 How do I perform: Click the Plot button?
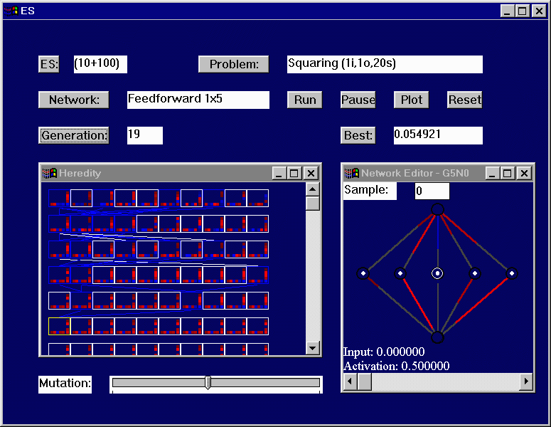point(411,100)
